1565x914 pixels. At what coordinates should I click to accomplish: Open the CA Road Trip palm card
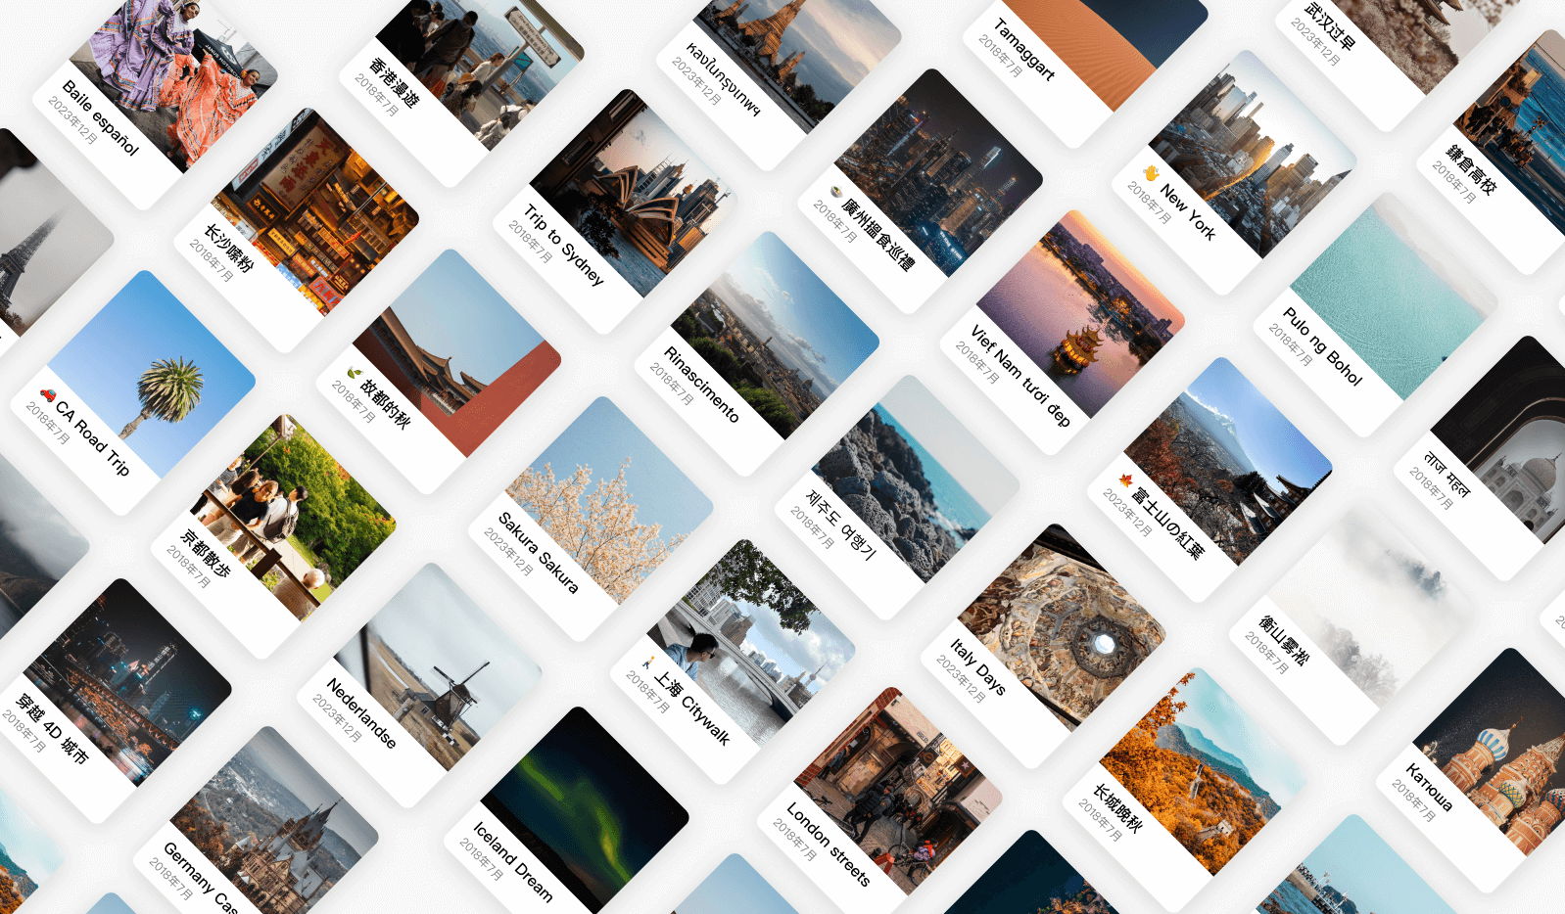pos(132,392)
